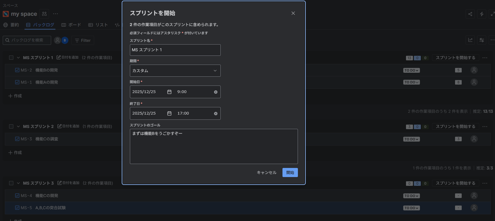
Task: Open TO DO status dropdown for MS-2
Action: point(411,70)
